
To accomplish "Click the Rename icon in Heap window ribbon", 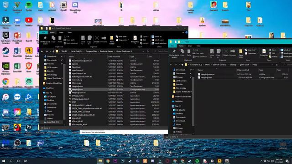I will 232,53.
